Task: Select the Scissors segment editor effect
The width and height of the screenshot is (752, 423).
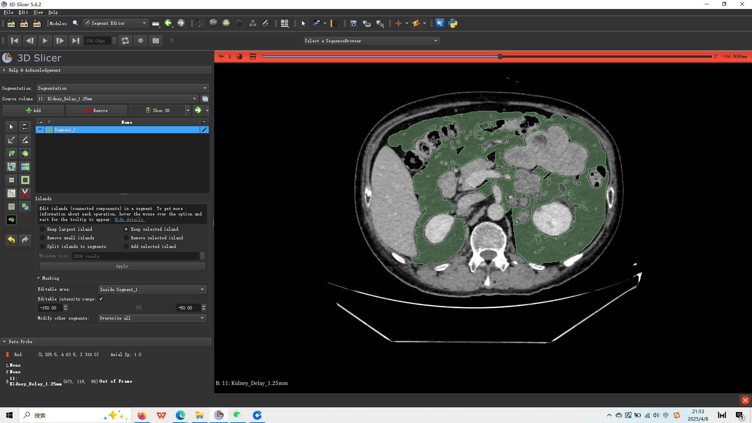Action: pyautogui.click(x=25, y=193)
